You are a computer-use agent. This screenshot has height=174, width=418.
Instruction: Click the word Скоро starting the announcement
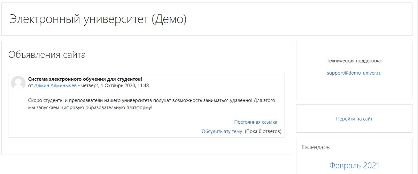coord(36,100)
